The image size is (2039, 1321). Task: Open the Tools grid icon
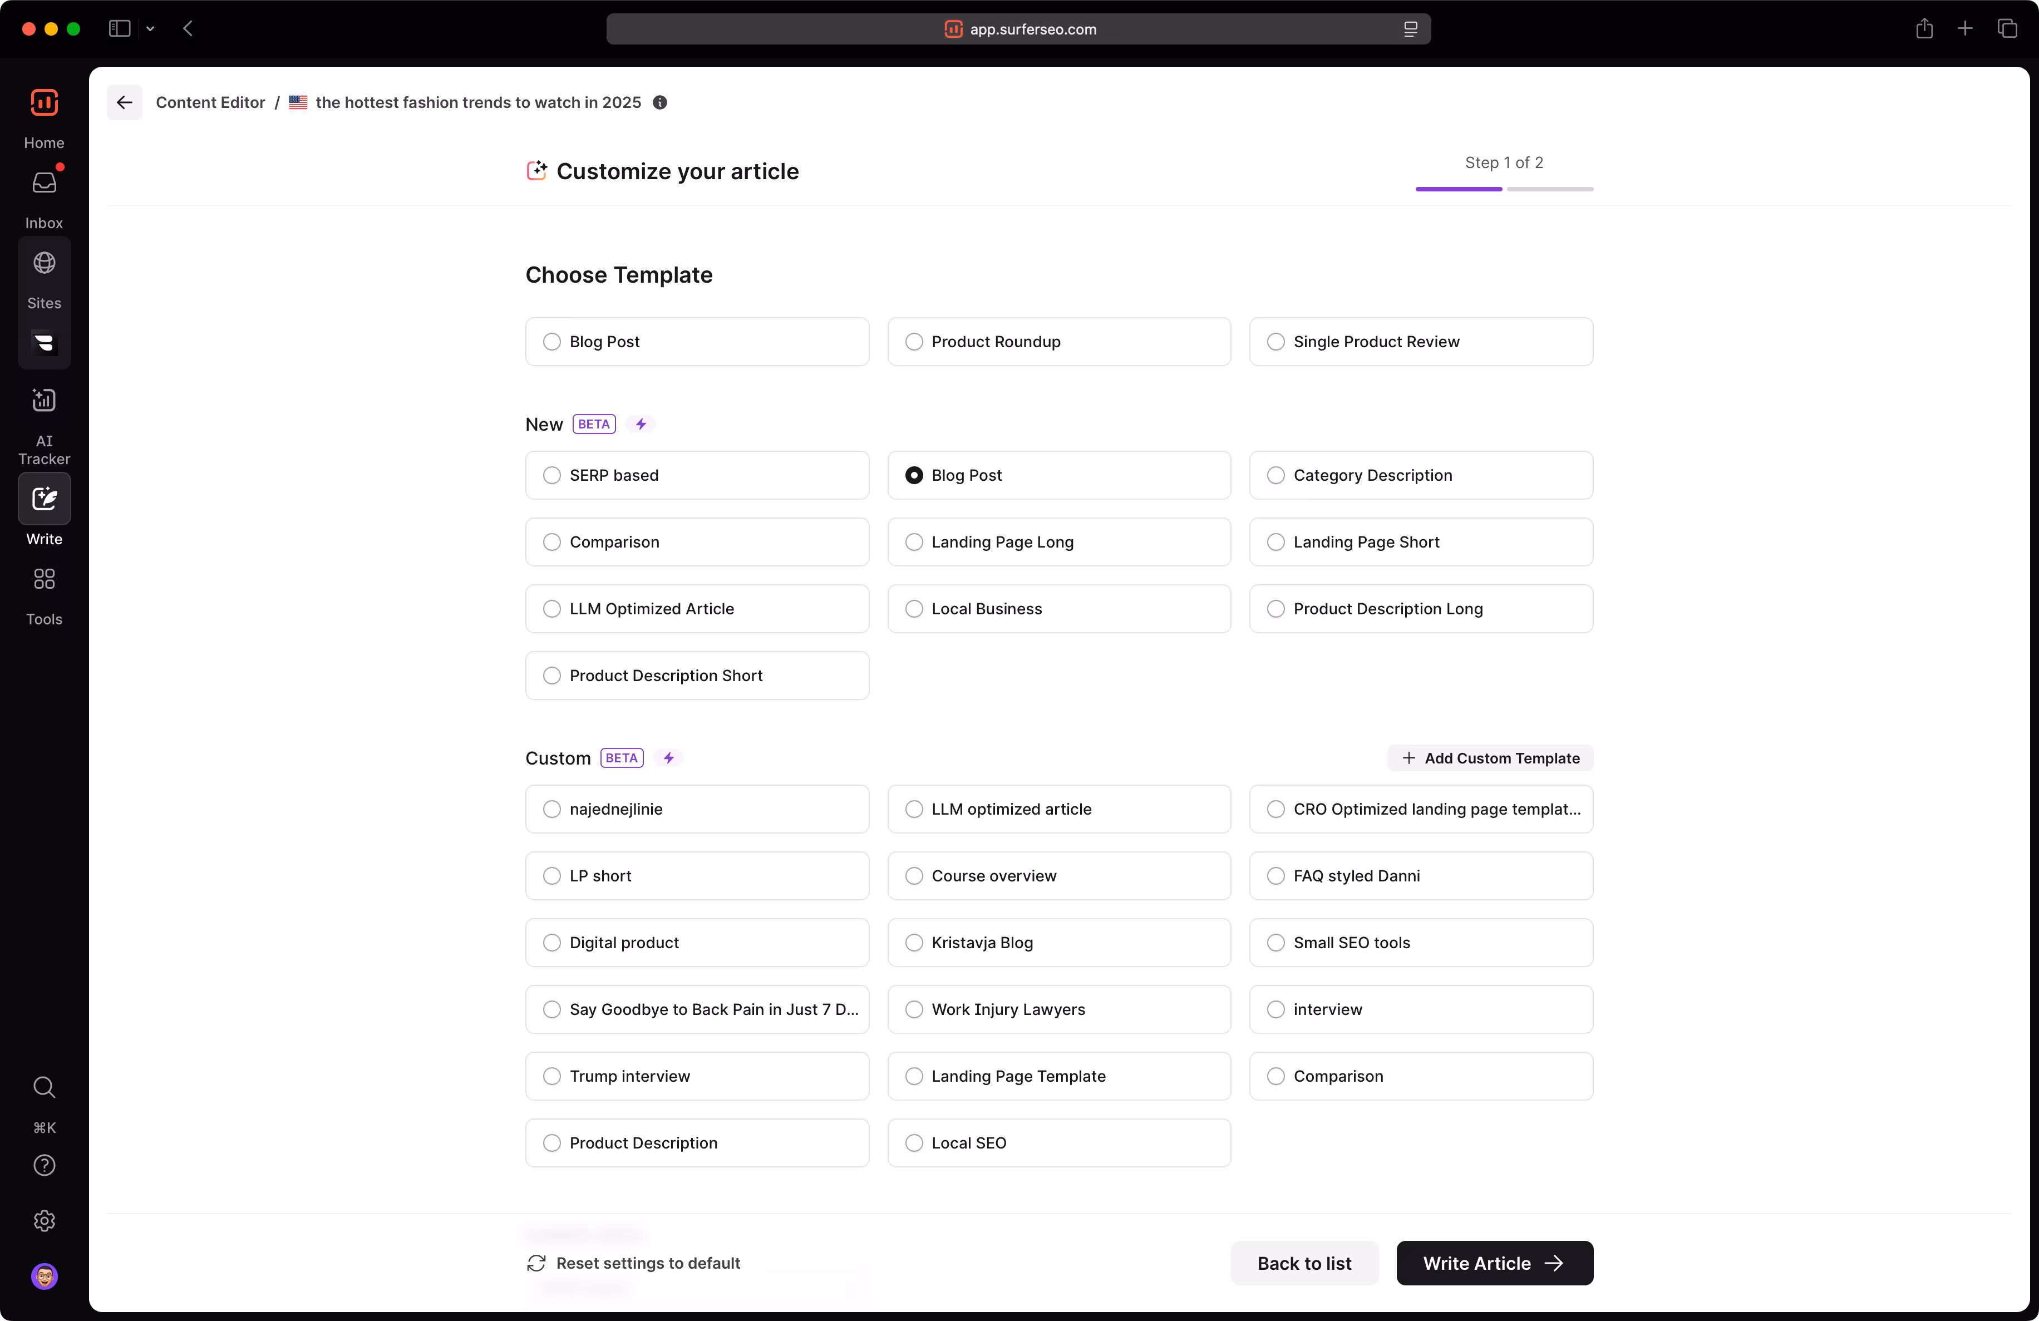click(x=44, y=579)
